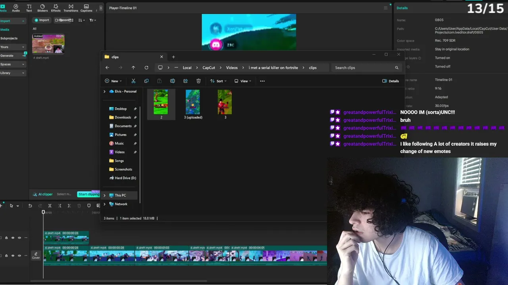This screenshot has height=285, width=508.
Task: Click the Cut scissors icon
Action: [x=133, y=81]
